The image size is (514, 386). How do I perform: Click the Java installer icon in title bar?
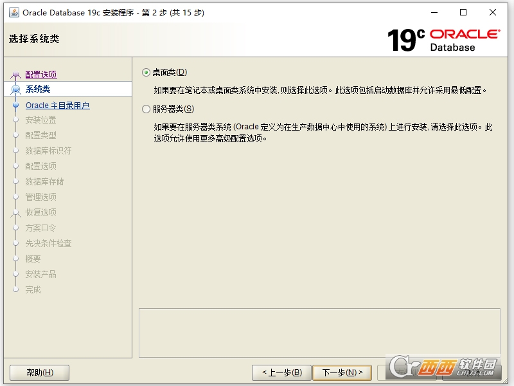tap(14, 12)
